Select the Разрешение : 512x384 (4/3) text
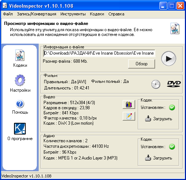Image resolution: width=186 pixels, height=180 pixels. tap(69, 103)
